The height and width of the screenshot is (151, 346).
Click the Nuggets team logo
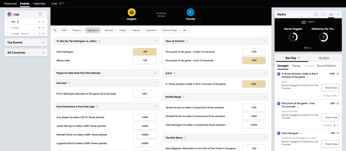pyautogui.click(x=131, y=12)
